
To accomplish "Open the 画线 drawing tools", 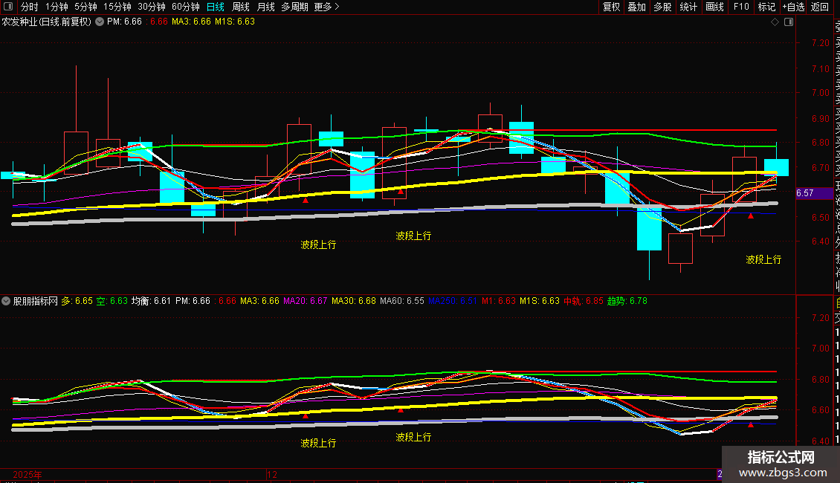I will [x=714, y=7].
